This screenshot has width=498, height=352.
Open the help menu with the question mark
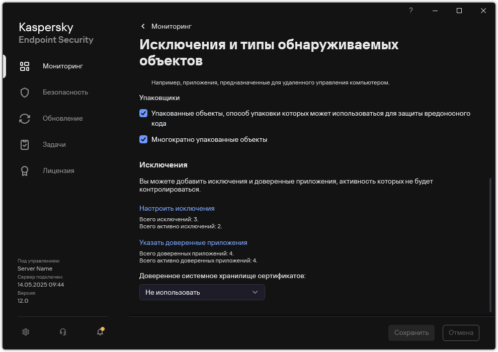pos(410,10)
